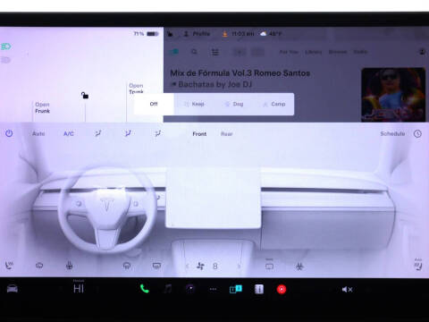This screenshot has height=322, width=429.
Task: Tap the Joe DJ album artwork
Action: (393, 95)
